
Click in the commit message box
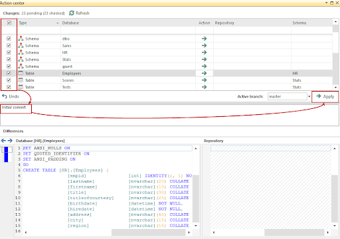click(170, 115)
